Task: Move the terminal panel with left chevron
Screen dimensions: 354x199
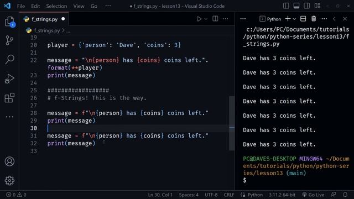Action: coord(334,19)
